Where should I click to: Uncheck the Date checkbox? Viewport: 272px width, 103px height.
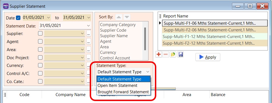(18, 18)
